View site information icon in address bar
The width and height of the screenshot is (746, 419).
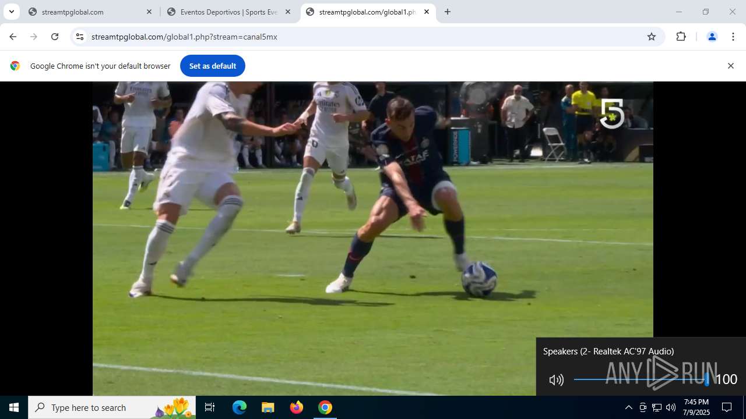tap(80, 37)
